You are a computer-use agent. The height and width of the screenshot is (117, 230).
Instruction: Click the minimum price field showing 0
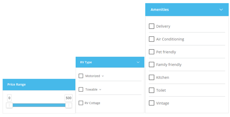pos(9,98)
